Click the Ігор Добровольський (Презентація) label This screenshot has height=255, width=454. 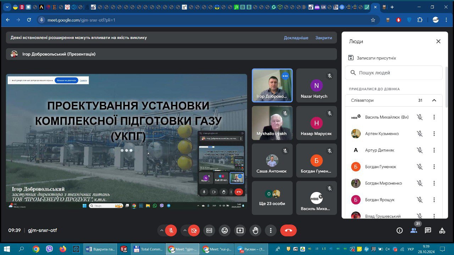59,54
